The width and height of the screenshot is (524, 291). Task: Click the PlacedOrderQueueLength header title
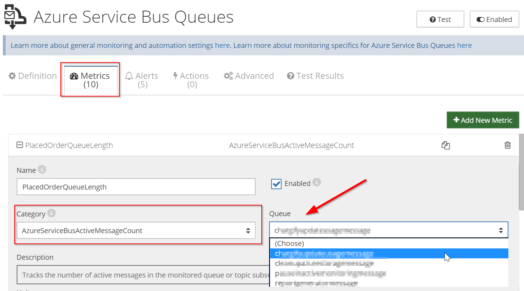(x=69, y=145)
